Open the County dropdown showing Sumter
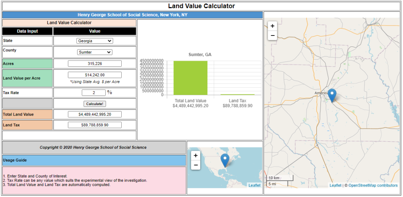The image size is (403, 197). coord(95,52)
